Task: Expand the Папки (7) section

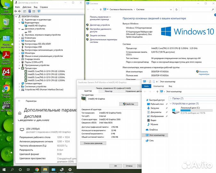Action: [x=171, y=98]
